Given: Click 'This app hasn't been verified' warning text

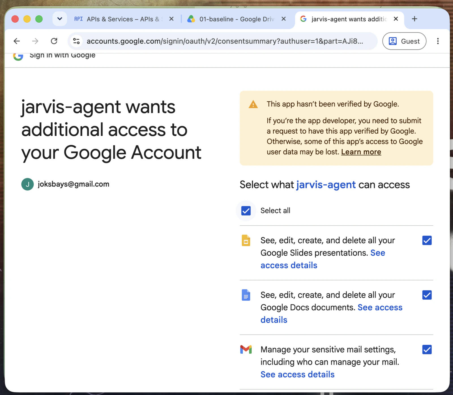Looking at the screenshot, I should click(x=333, y=104).
